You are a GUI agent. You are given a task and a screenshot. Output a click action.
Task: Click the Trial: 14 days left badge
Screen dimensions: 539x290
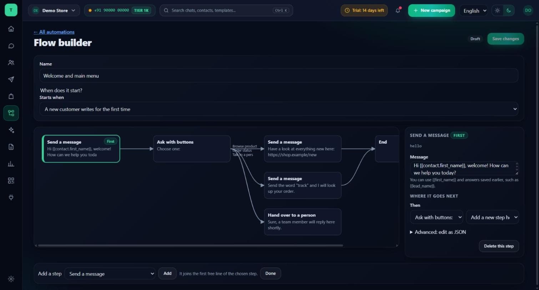(364, 10)
